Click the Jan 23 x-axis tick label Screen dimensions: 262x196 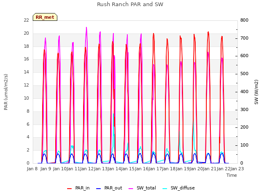point(237,169)
